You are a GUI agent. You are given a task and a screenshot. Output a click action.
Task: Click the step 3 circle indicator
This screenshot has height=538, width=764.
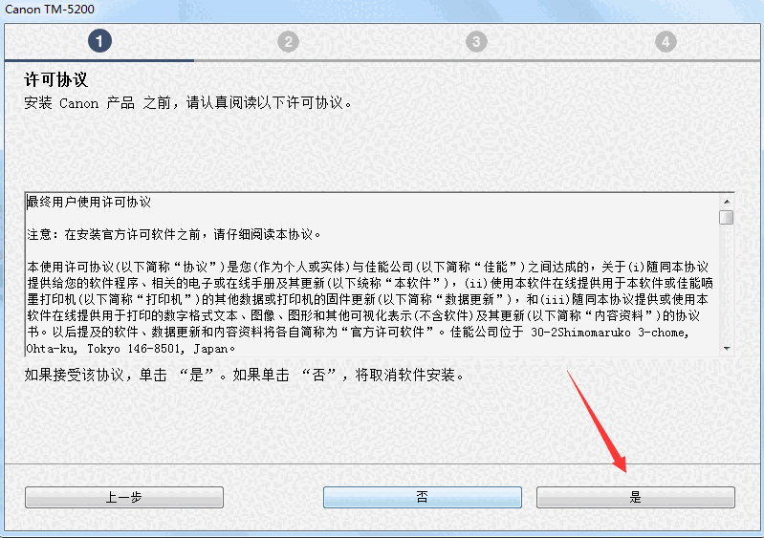476,42
